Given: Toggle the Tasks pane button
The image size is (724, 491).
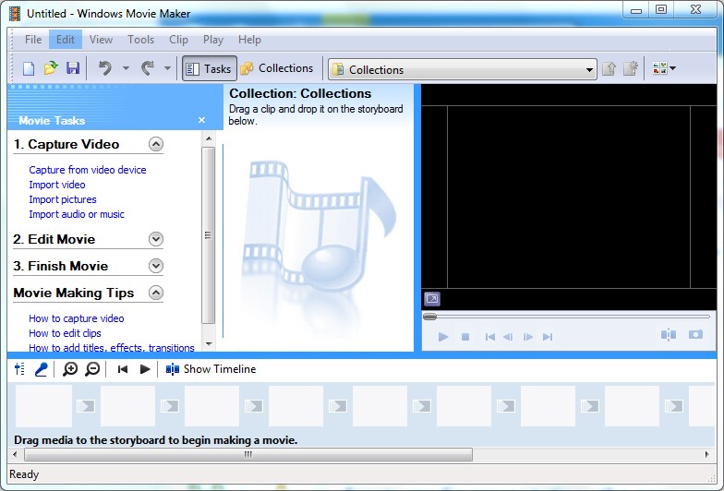Looking at the screenshot, I should click(210, 68).
